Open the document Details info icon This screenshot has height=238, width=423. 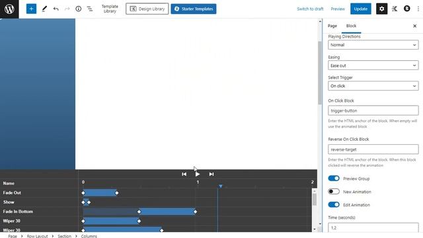coord(79,9)
